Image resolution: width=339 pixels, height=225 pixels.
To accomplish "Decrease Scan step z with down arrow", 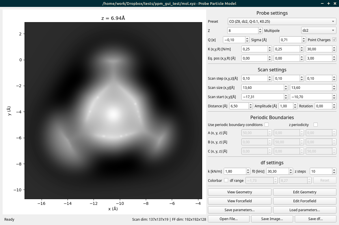I will pos(334,80).
